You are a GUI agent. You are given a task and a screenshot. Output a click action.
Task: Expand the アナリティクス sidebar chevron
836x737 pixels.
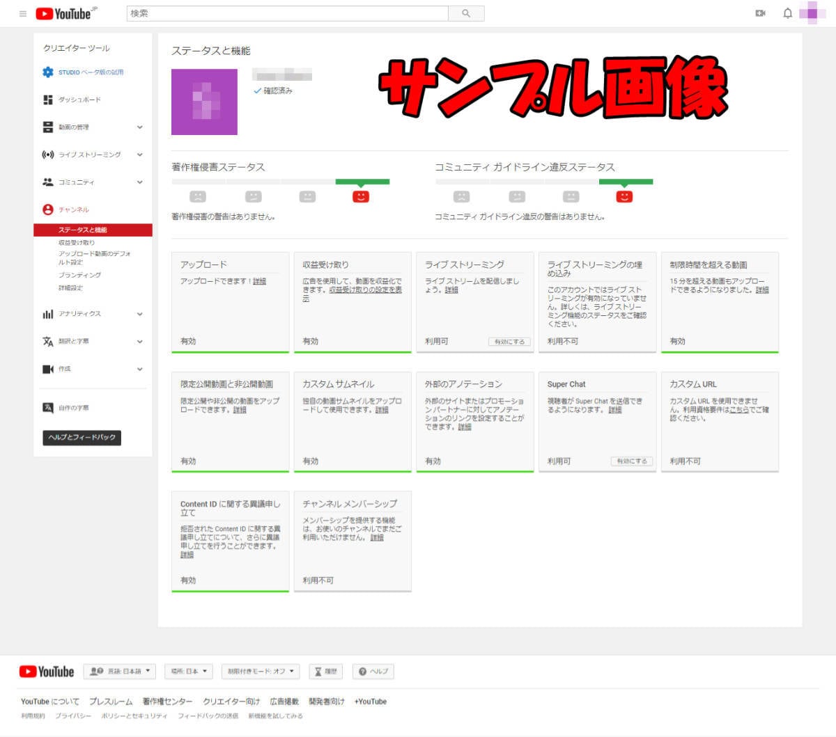pos(139,314)
